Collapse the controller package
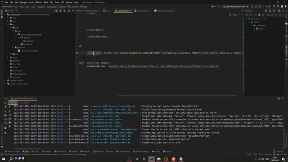Screen dimensions: 288x162 point(19,38)
